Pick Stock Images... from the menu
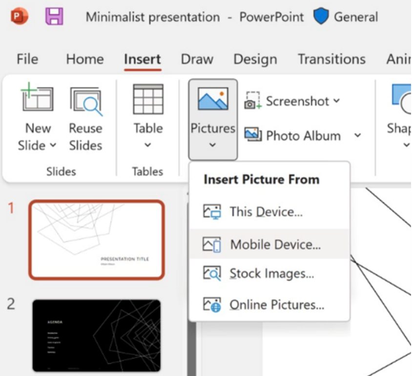412x376 pixels. (271, 273)
